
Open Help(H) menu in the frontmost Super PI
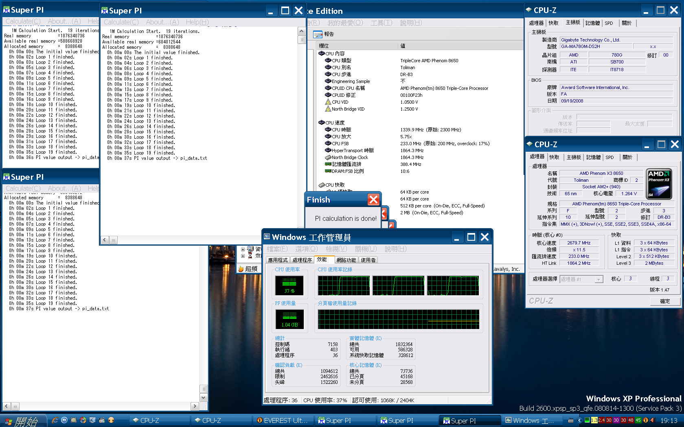pos(197,22)
